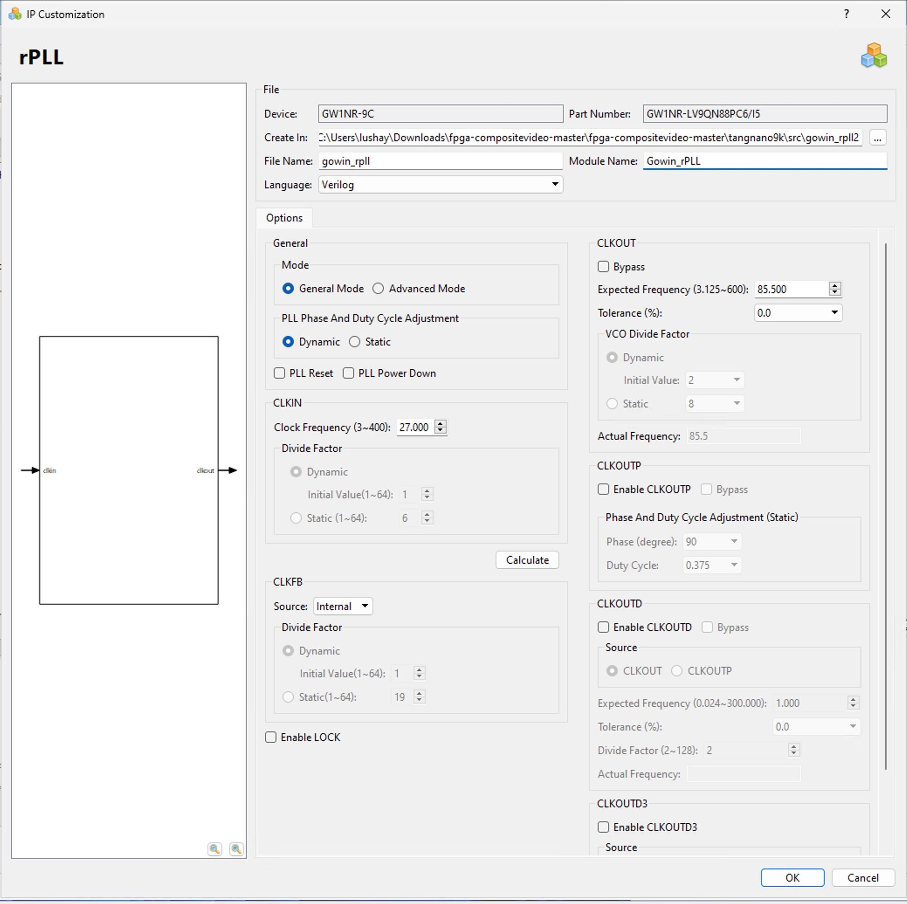Click the colored cubes IP icon at top right
This screenshot has width=907, height=904.
[x=874, y=55]
